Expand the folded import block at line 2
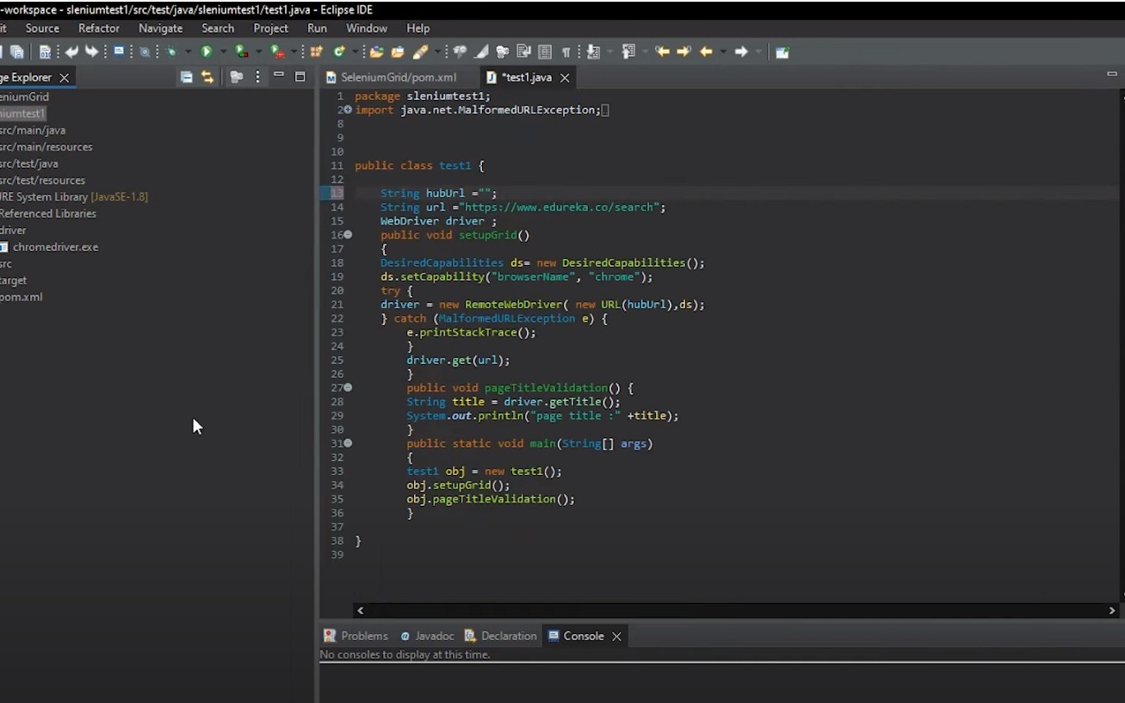 348,110
